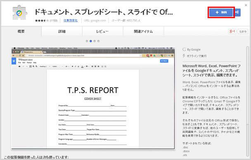Switch to the レビュー tab

coord(102,31)
